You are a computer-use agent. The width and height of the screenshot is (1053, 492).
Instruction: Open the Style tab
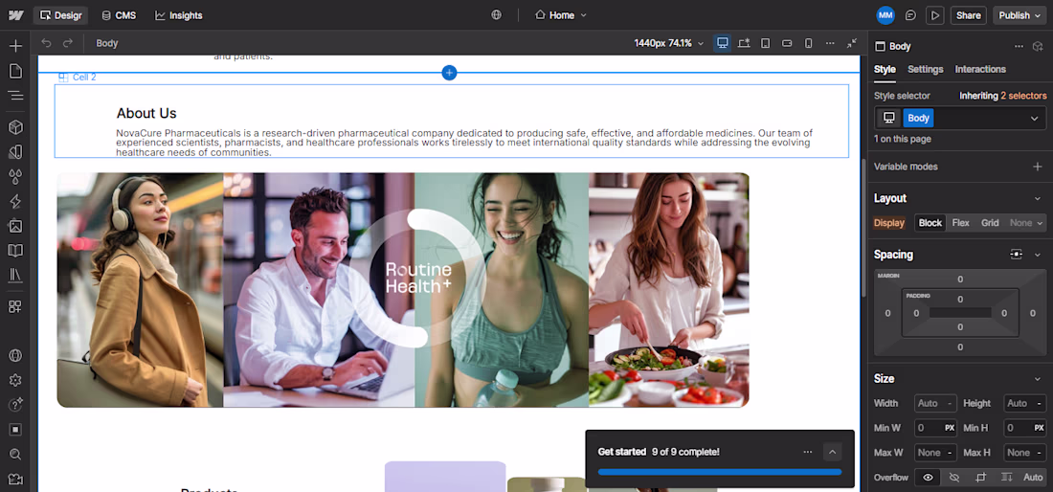(x=885, y=69)
